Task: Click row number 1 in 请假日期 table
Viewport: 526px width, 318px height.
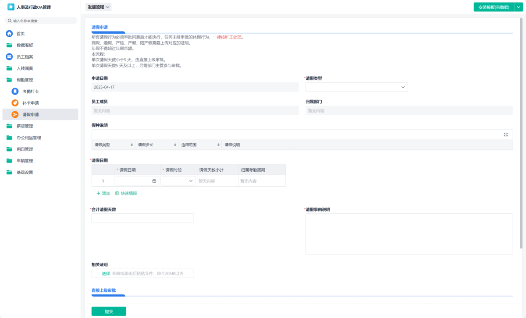Action: [x=103, y=181]
